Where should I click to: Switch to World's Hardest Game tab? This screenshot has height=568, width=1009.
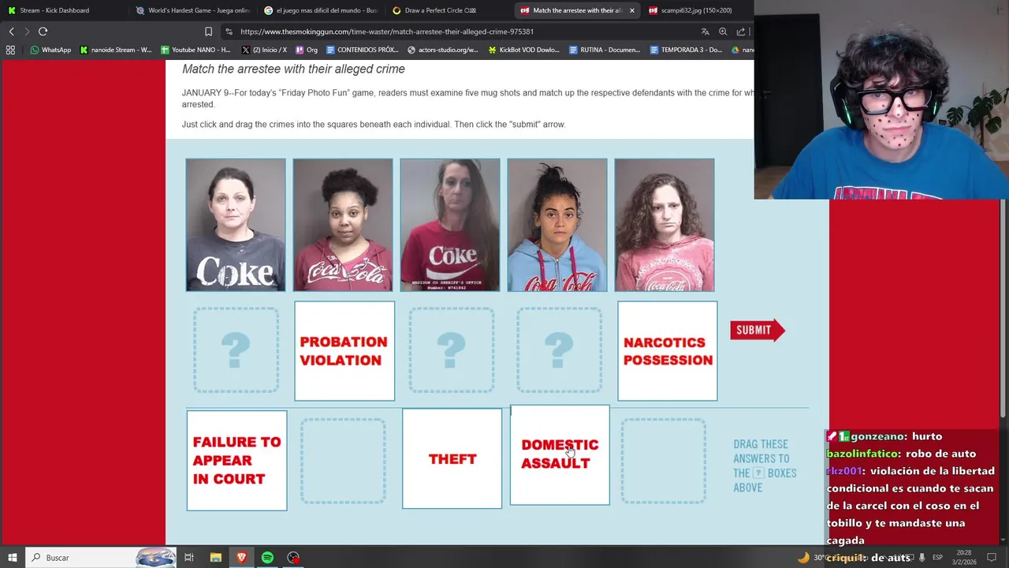coord(192,10)
